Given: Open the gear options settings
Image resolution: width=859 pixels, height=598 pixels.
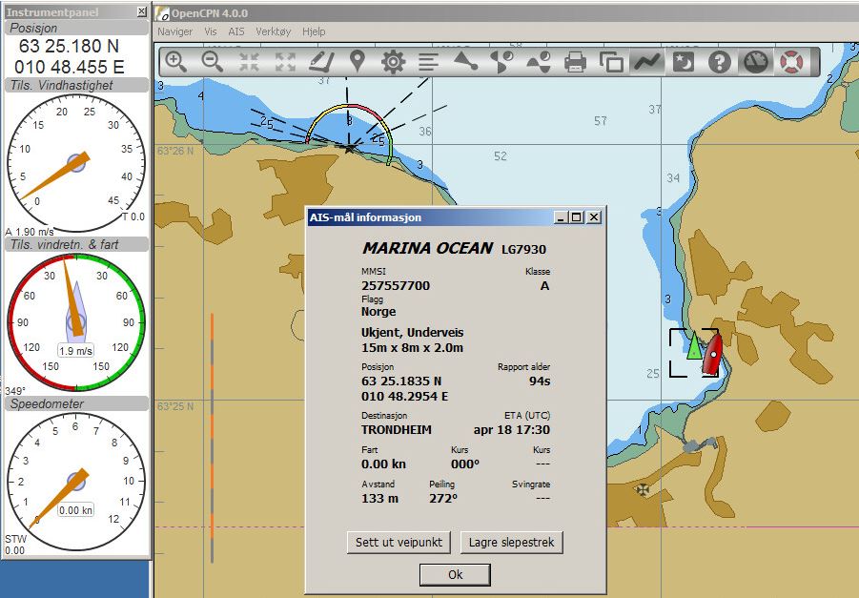Looking at the screenshot, I should [x=394, y=61].
